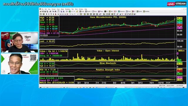
Task: Click the TNews toolbar button
Action: click(x=101, y=11)
